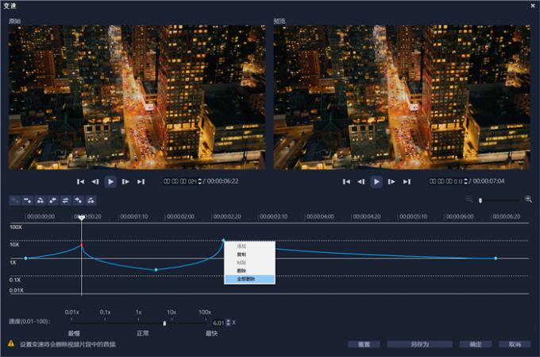Click ruler timestamp 00:00:01:10

point(134,216)
